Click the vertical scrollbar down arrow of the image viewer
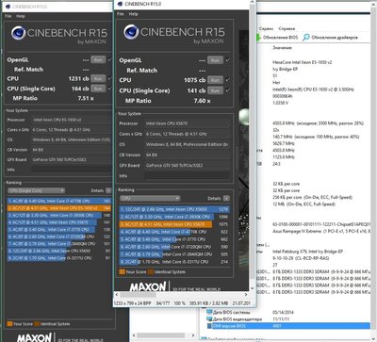The height and width of the screenshot is (342, 377). 252,288
